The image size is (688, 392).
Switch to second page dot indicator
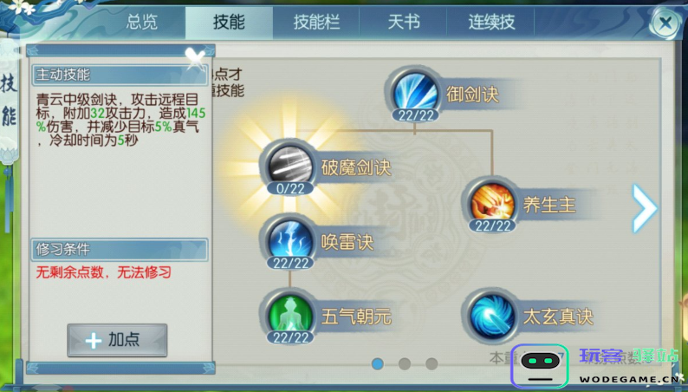[x=405, y=363]
